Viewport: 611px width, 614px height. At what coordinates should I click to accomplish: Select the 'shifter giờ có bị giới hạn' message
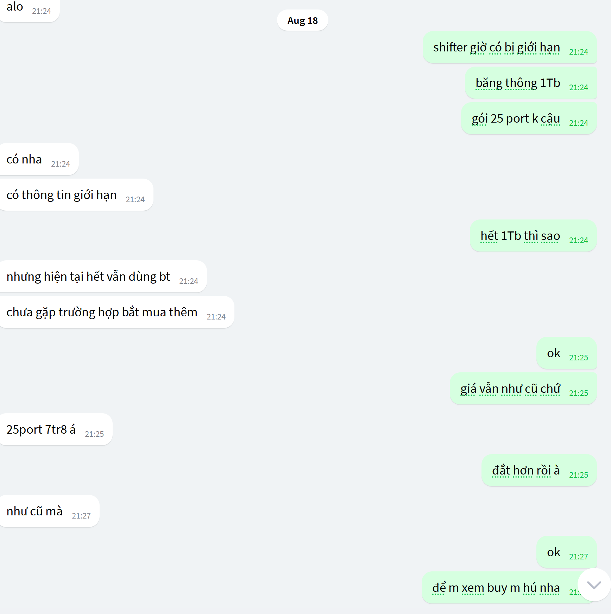point(510,47)
